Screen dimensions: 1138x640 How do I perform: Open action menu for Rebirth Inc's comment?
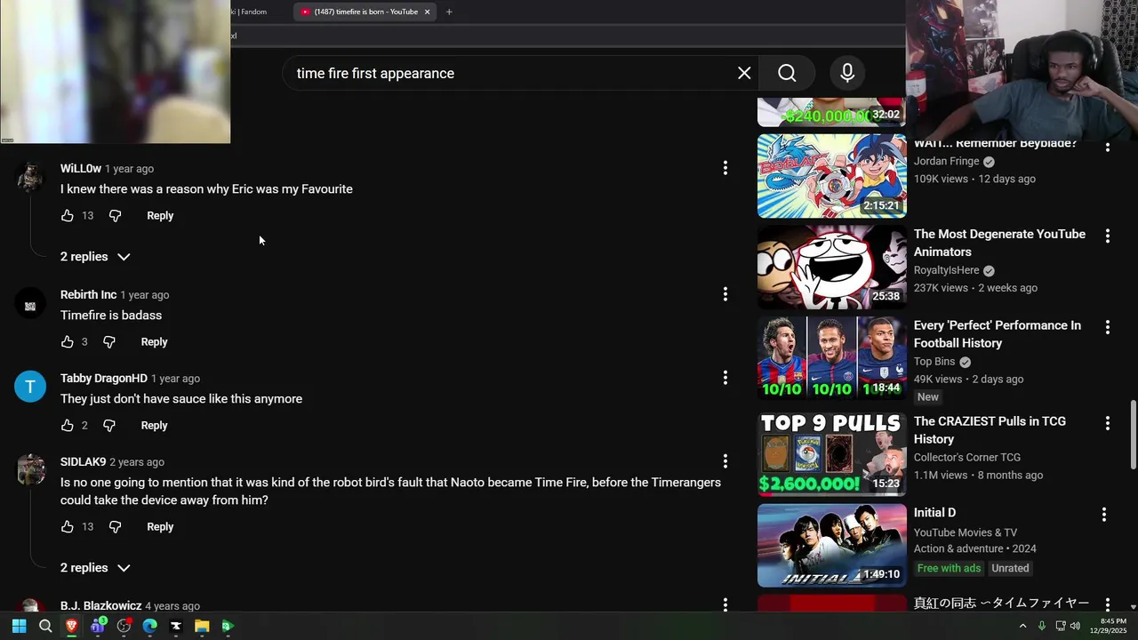coord(725,293)
